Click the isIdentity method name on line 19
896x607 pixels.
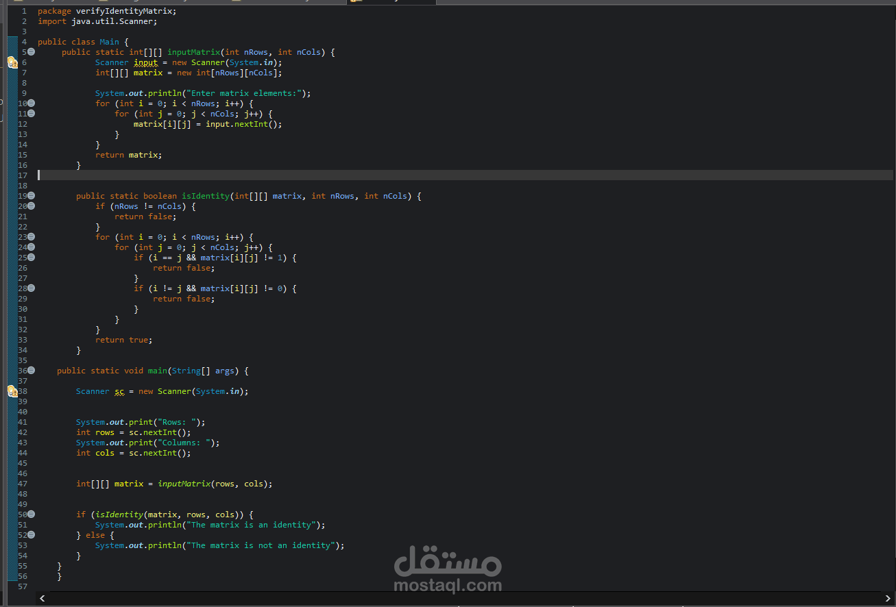coord(206,196)
